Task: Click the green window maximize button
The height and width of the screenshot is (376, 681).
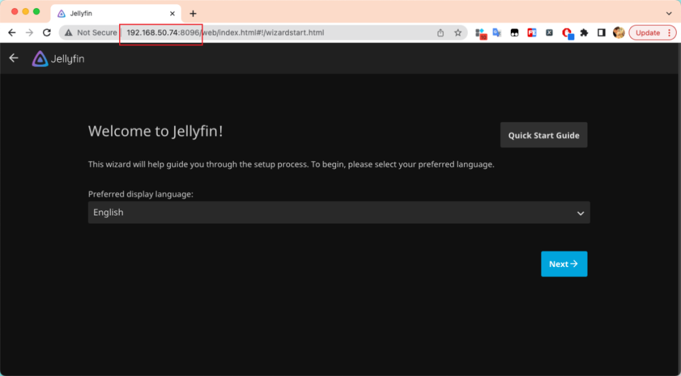Action: point(37,12)
